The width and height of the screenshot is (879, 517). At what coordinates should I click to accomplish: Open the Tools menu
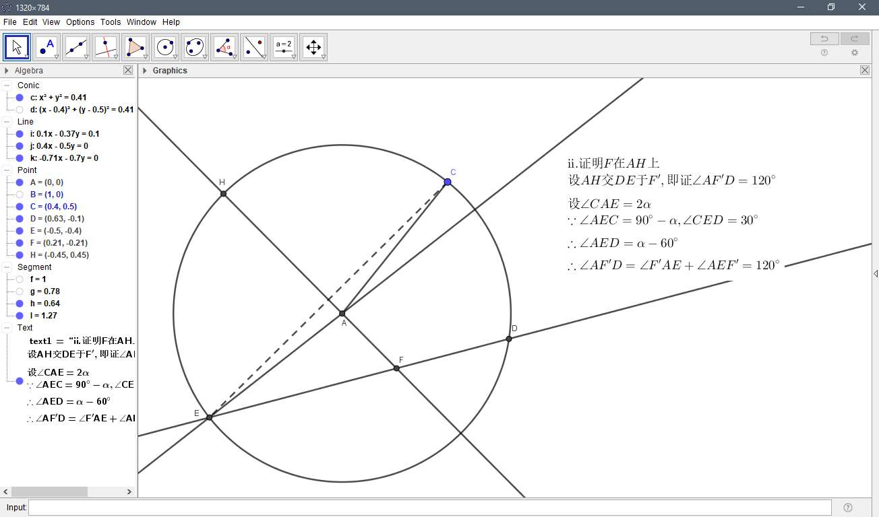pyautogui.click(x=110, y=22)
